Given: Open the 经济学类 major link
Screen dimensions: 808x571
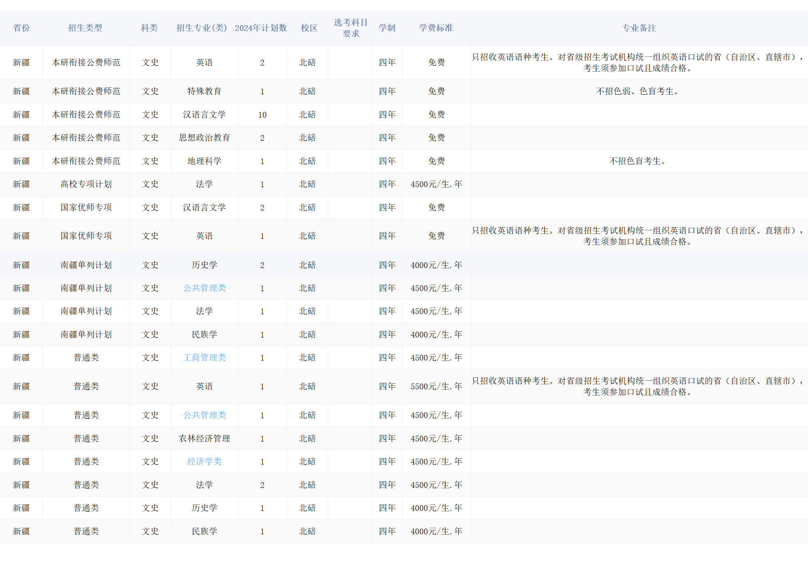Looking at the screenshot, I should [x=204, y=462].
